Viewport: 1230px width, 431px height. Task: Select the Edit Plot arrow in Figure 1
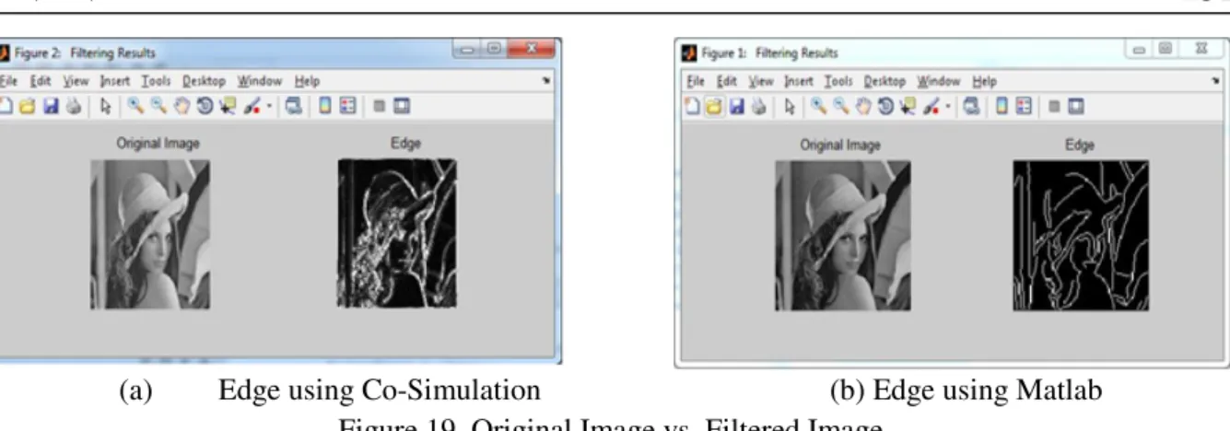[x=791, y=106]
